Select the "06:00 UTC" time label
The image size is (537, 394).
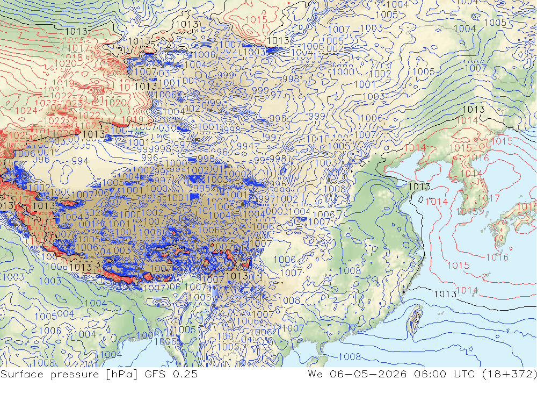445,374
